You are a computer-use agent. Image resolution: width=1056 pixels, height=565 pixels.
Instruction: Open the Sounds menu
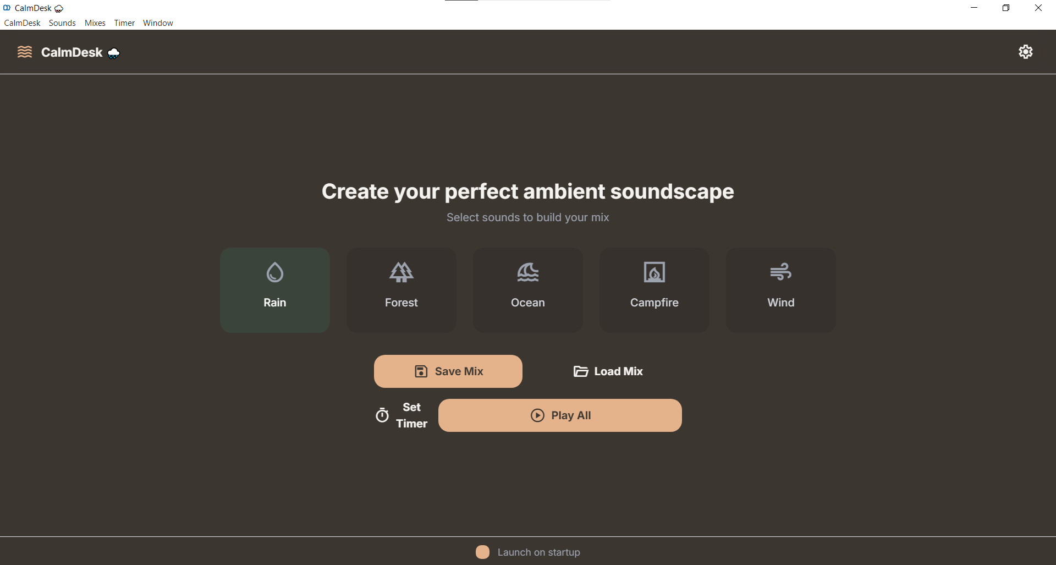(x=62, y=23)
